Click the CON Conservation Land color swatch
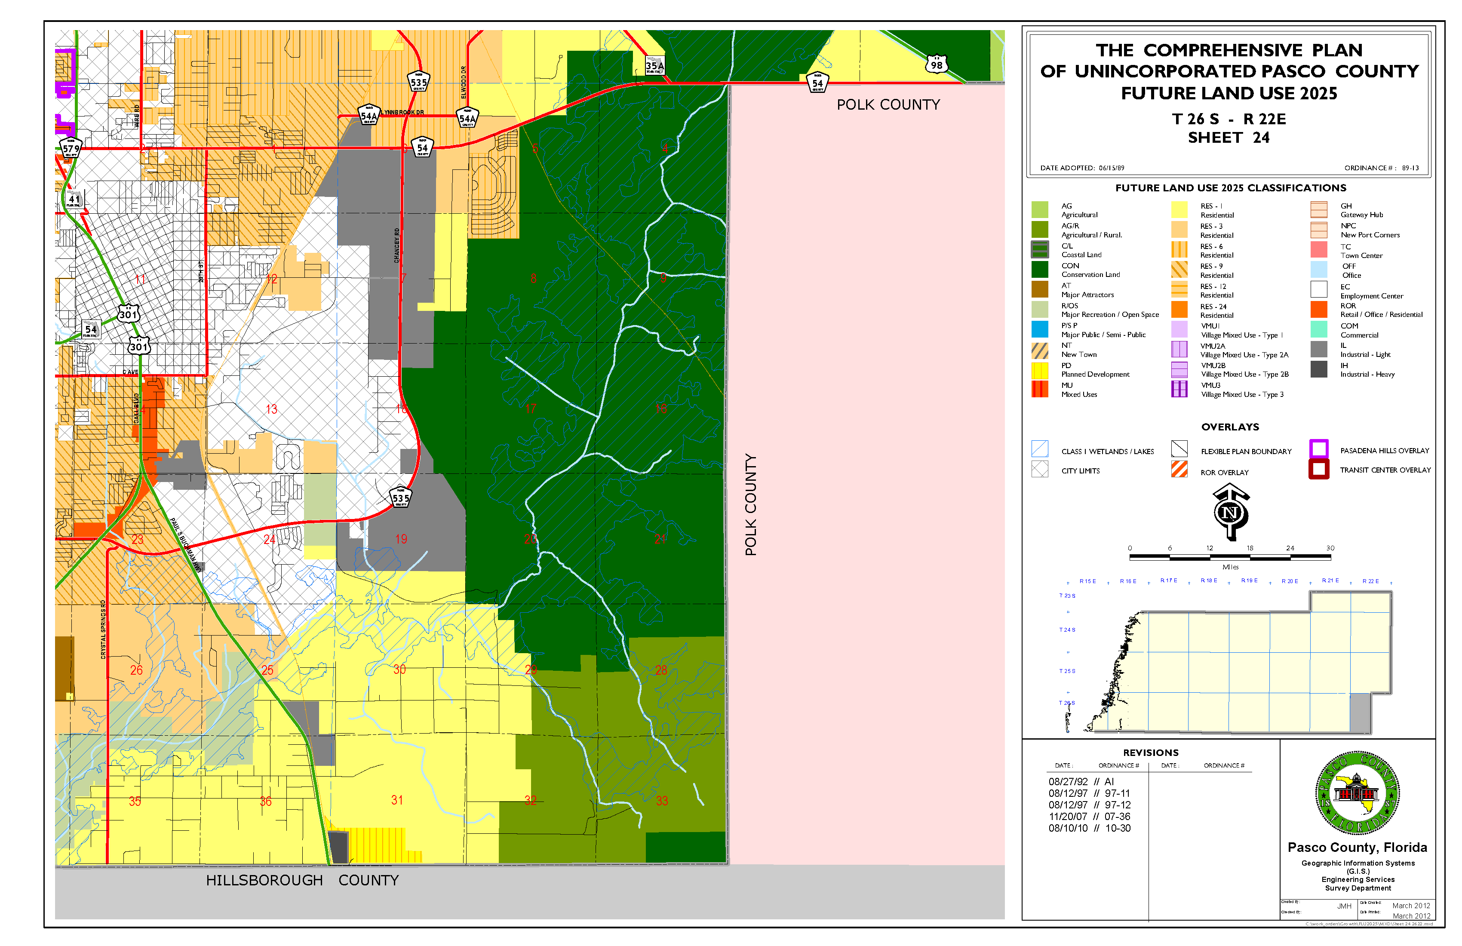This screenshot has height=946, width=1462. click(1039, 270)
